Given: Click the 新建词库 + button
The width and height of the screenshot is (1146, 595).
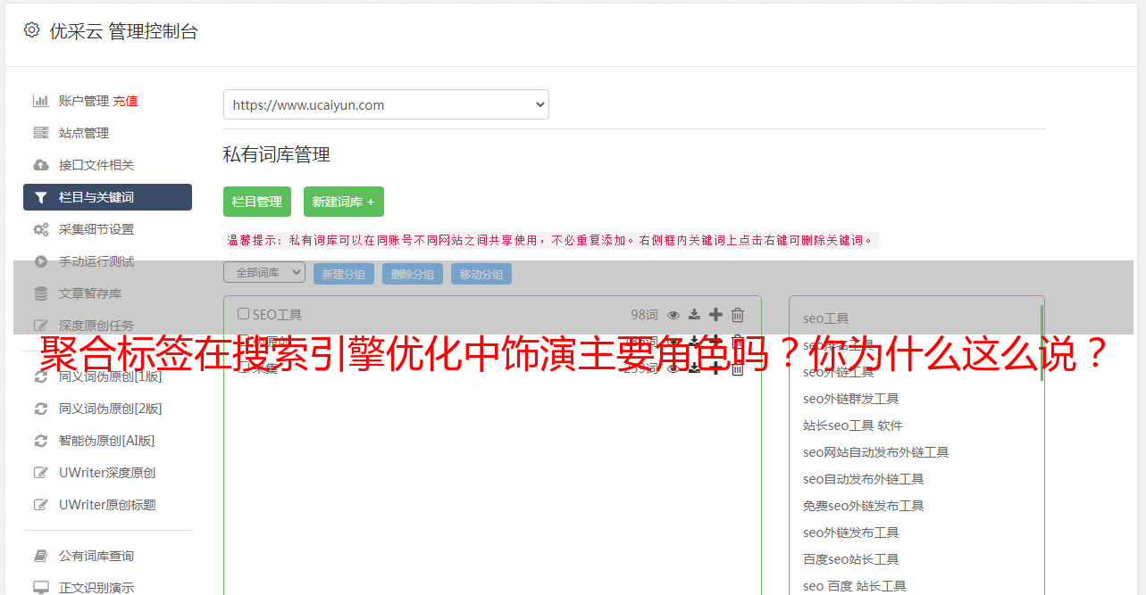Looking at the screenshot, I should tap(344, 202).
